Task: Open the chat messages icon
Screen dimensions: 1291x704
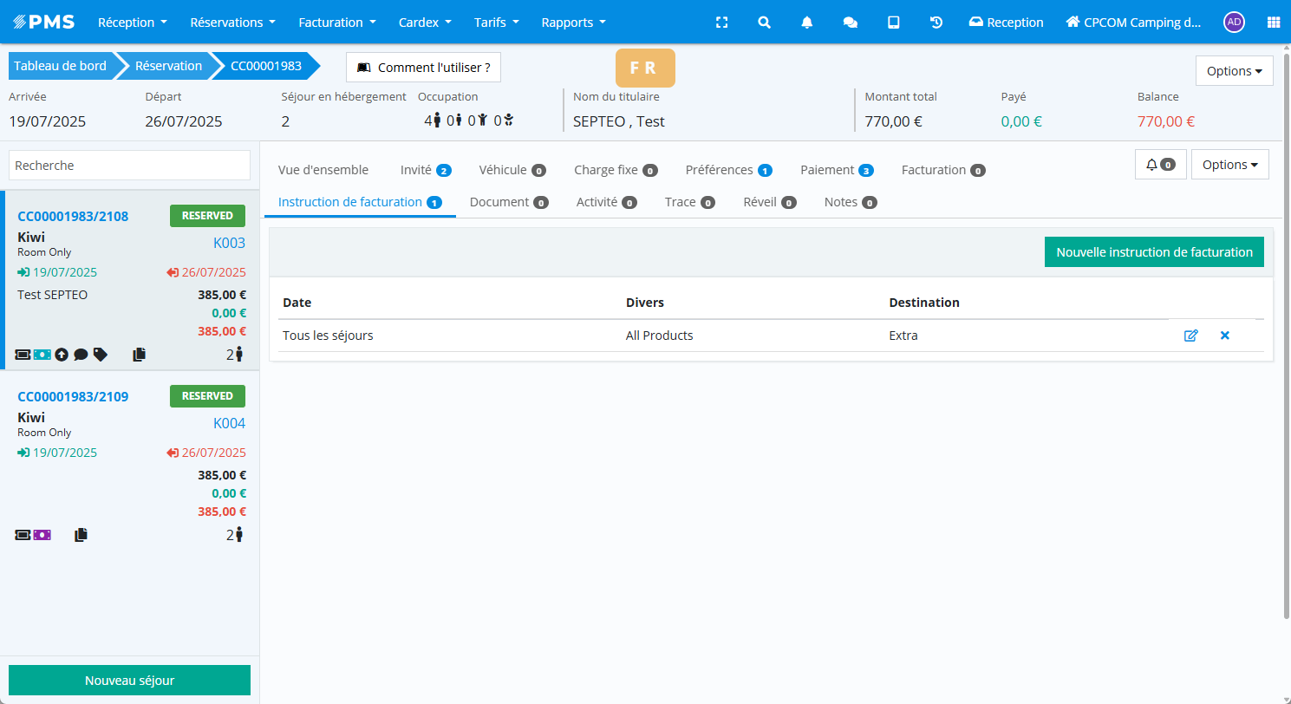Action: click(x=851, y=23)
